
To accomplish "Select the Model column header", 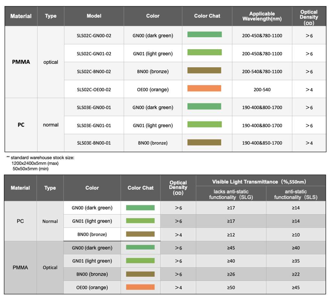I will pyautogui.click(x=94, y=16).
